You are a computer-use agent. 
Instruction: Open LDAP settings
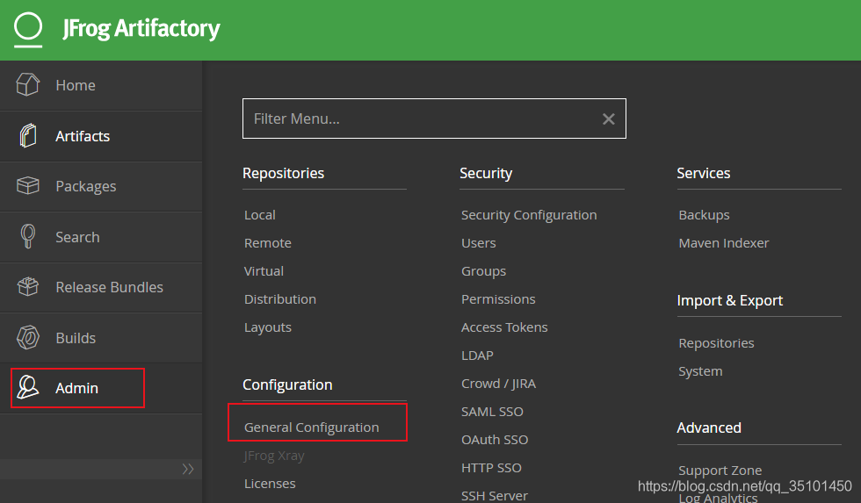tap(477, 356)
